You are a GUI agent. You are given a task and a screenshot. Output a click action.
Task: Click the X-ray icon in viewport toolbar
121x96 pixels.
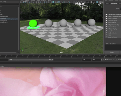[x=78, y=2]
